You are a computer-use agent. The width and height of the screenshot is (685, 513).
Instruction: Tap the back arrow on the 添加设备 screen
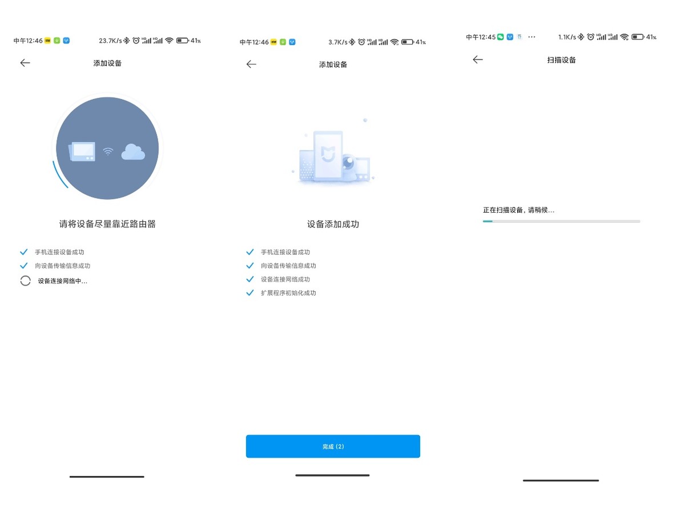coord(25,63)
